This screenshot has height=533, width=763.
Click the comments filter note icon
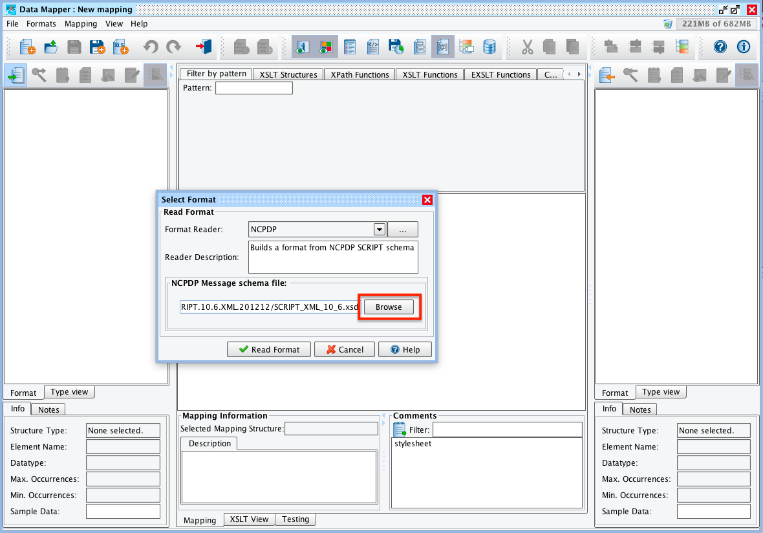click(400, 430)
